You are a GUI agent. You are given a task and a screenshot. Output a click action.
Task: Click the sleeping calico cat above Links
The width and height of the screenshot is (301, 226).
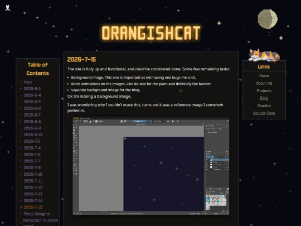[264, 55]
